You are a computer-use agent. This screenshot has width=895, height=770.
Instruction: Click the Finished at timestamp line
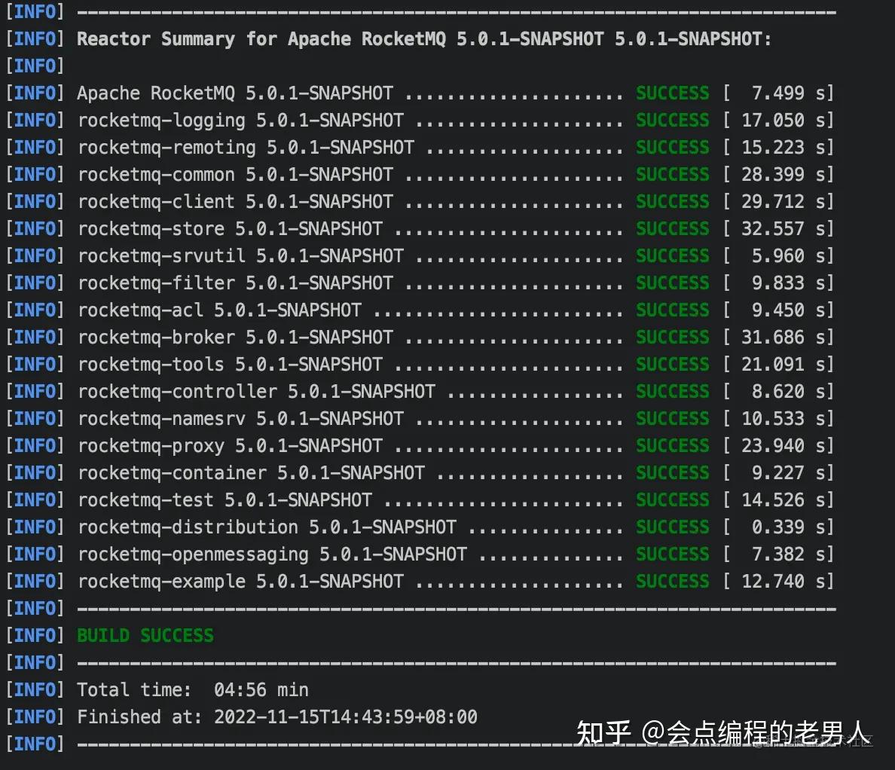click(x=271, y=717)
